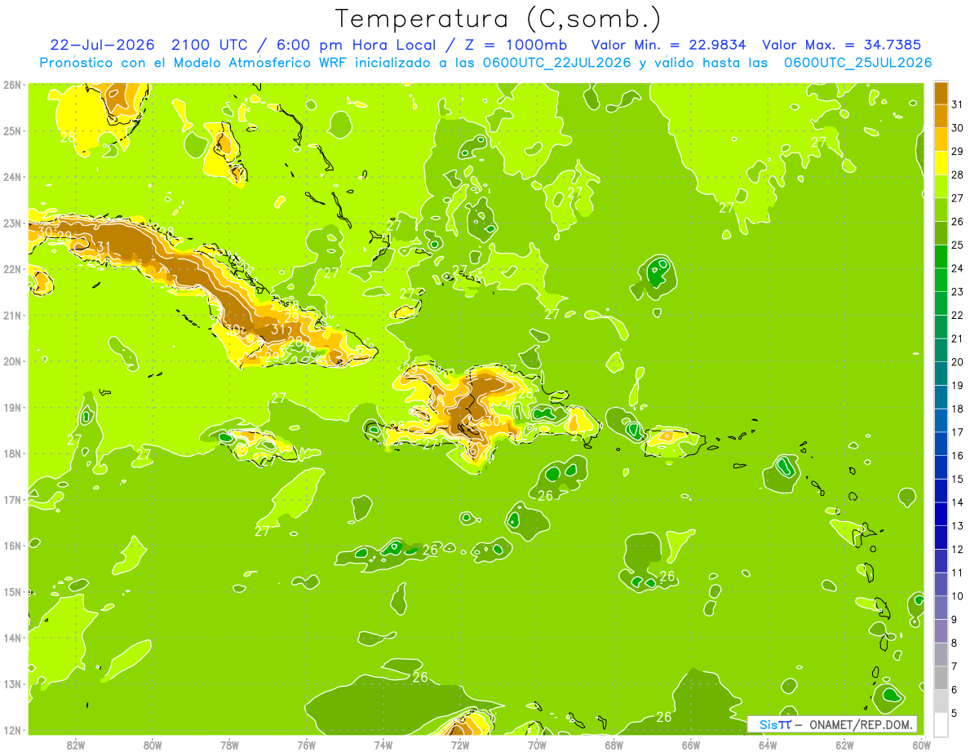The height and width of the screenshot is (756, 979).
Task: Click the color scale label 31
Action: (958, 104)
